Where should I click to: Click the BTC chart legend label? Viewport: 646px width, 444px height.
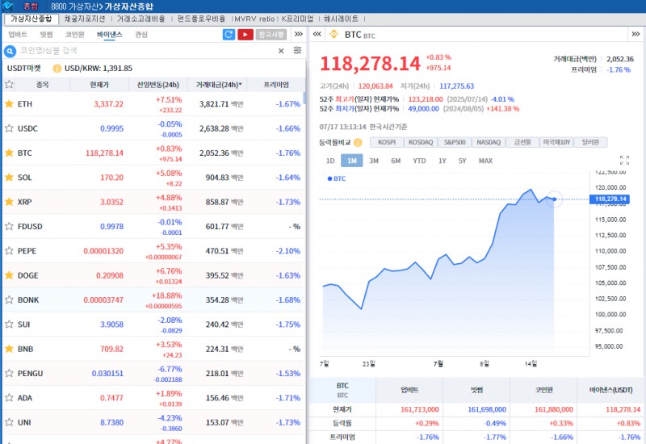tap(337, 178)
